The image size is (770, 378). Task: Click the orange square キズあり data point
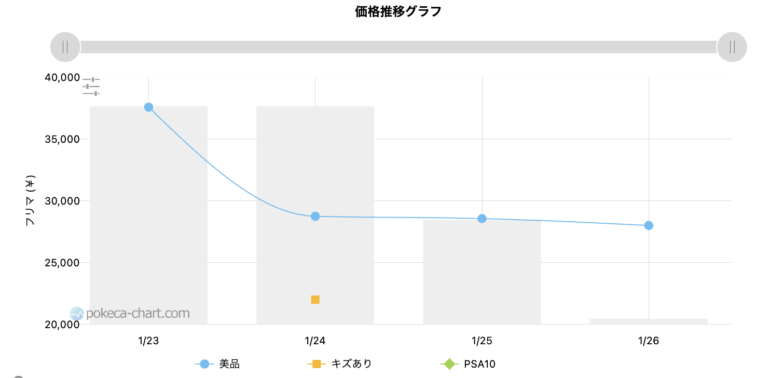click(315, 300)
